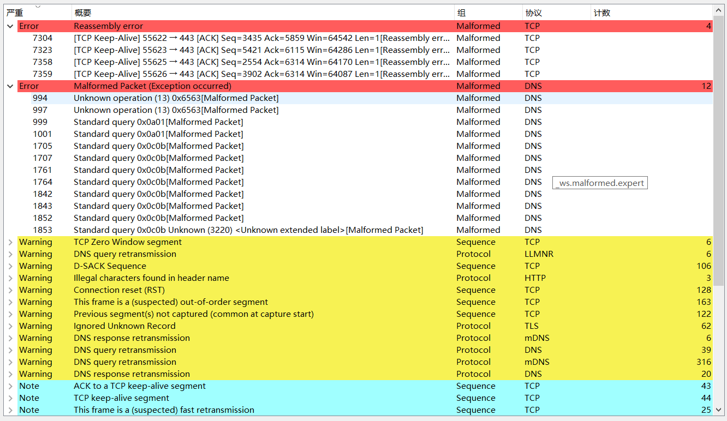Expand the TCP keep-alive segment note
The image size is (727, 421).
click(x=10, y=398)
